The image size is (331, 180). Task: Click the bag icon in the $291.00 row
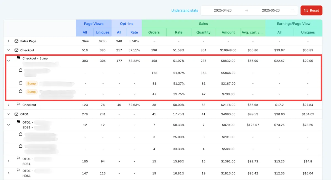(20, 134)
